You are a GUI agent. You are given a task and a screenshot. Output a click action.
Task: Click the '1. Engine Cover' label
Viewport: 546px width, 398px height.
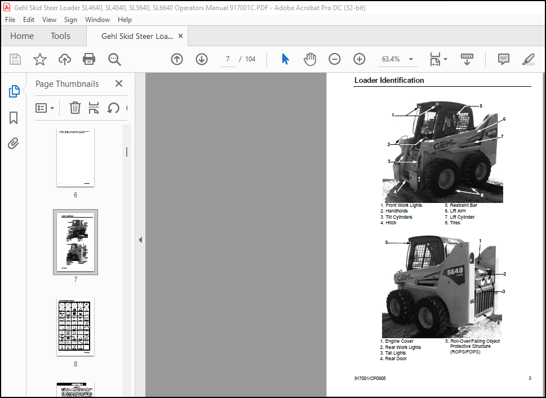pos(397,341)
